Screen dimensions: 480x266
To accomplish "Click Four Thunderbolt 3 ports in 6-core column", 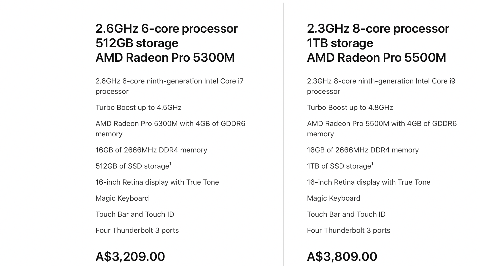I will coord(137,230).
